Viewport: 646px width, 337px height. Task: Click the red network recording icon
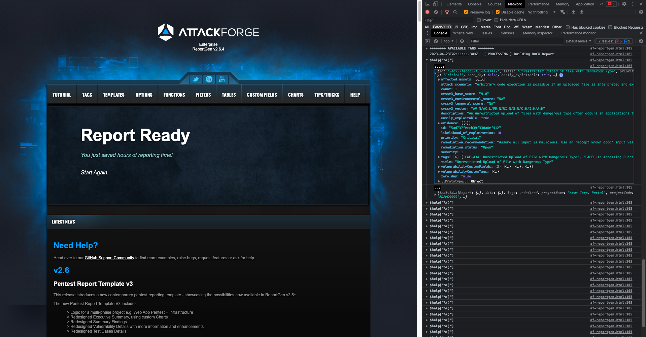[428, 12]
